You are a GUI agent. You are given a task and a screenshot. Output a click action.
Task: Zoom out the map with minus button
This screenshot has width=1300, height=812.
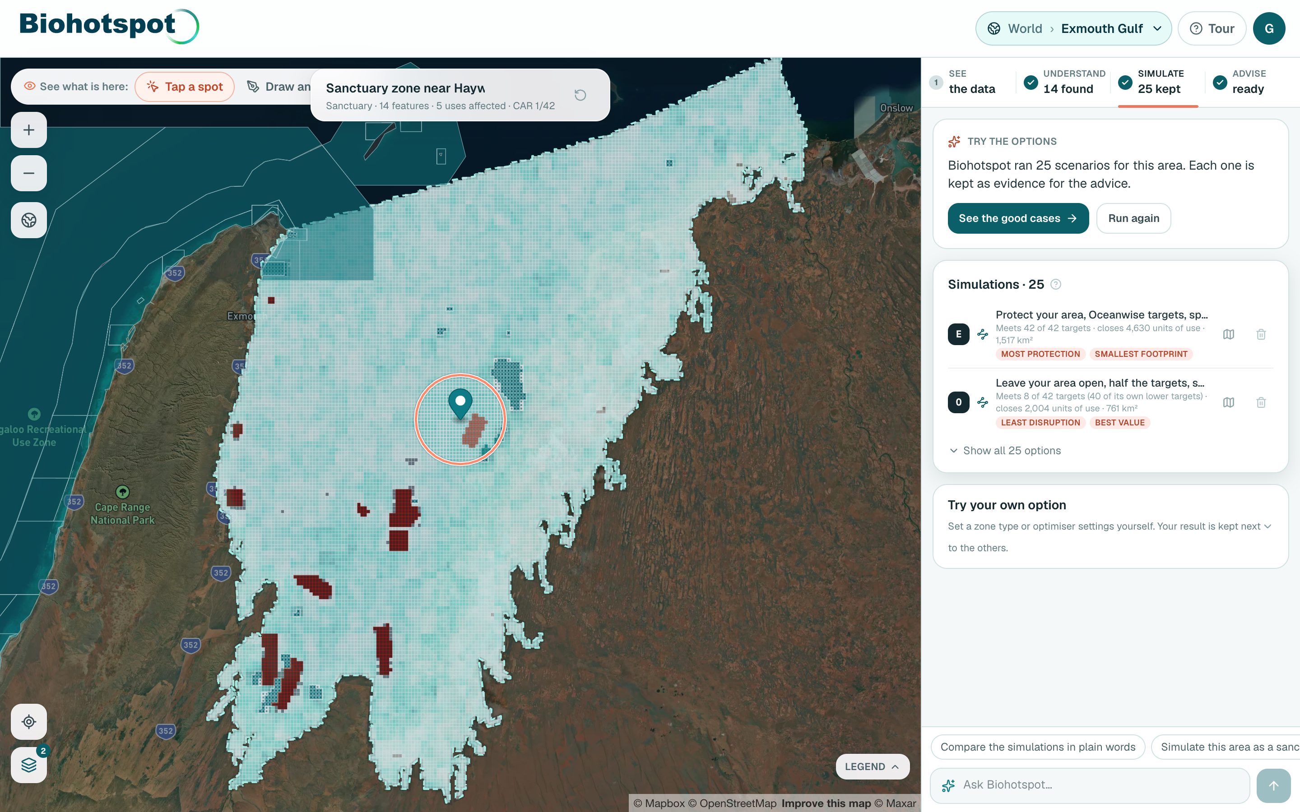29,174
